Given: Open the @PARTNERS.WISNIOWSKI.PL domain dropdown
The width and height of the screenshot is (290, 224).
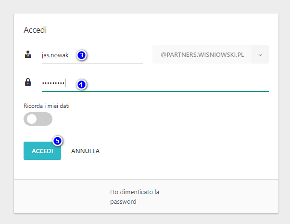Looking at the screenshot, I should click(202, 55).
